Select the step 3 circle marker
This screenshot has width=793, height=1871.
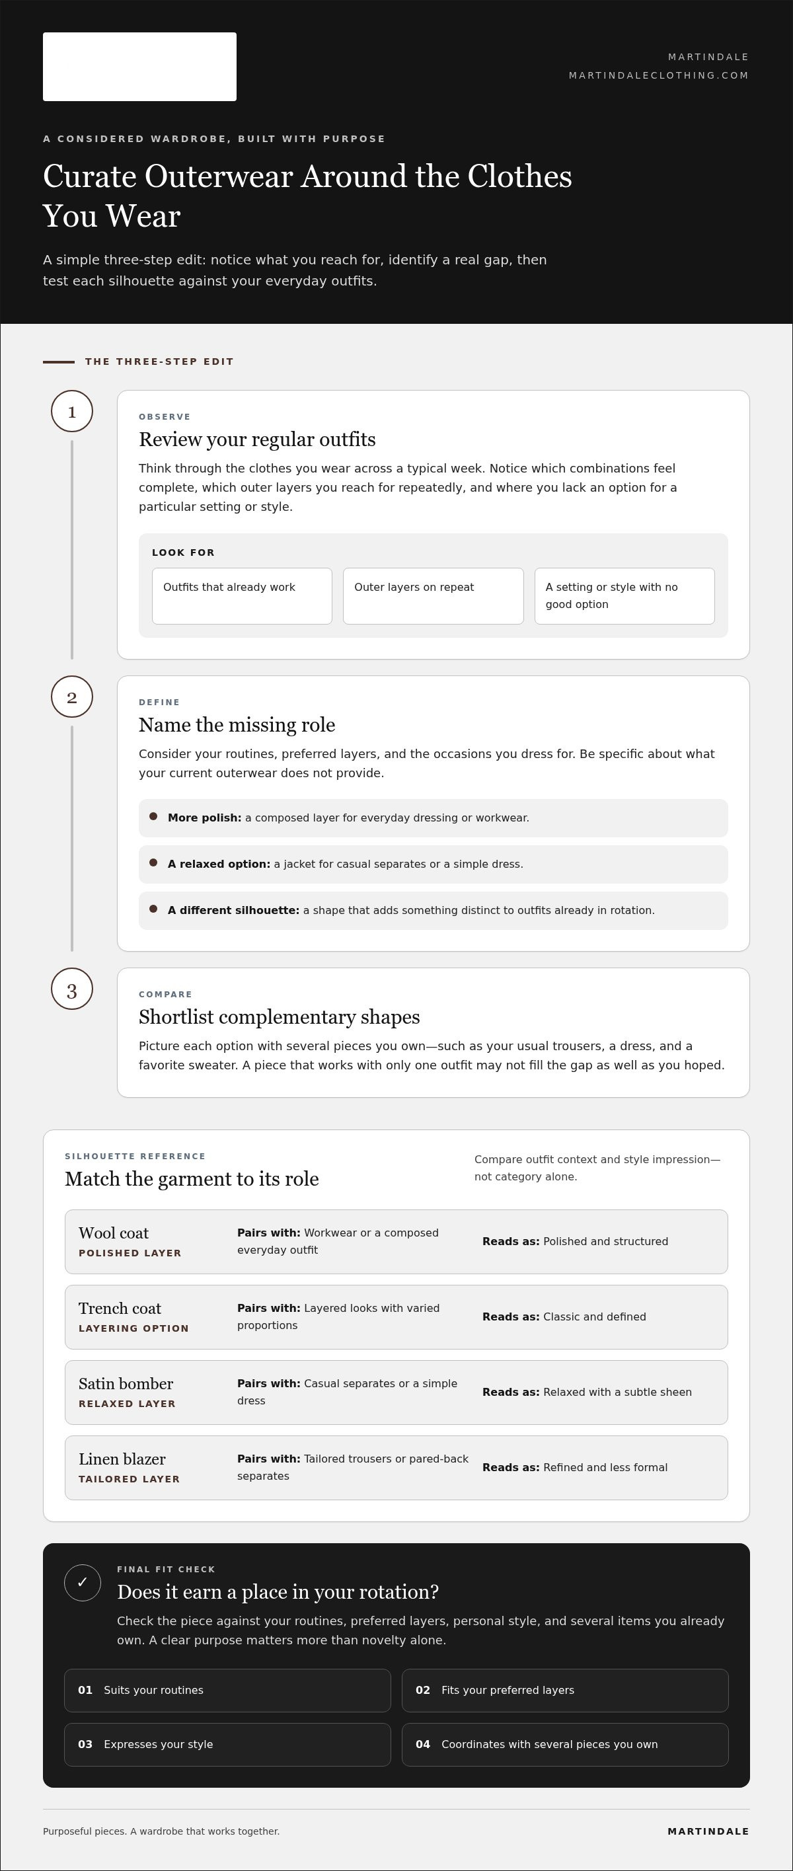click(x=72, y=989)
